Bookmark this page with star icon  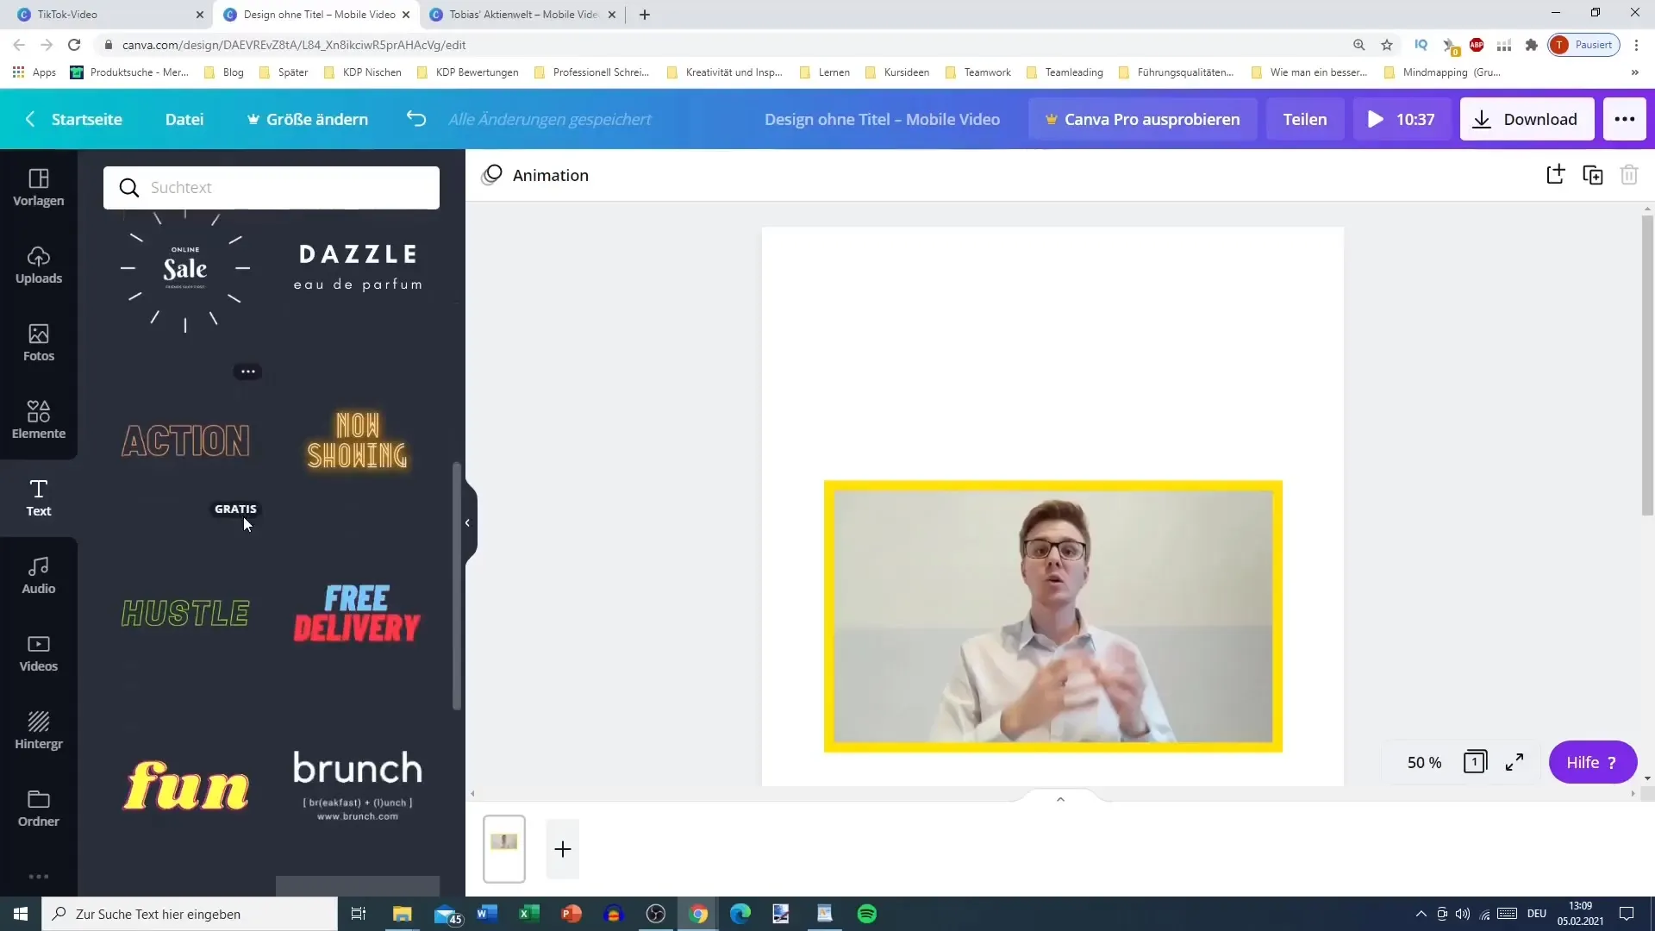pos(1387,45)
